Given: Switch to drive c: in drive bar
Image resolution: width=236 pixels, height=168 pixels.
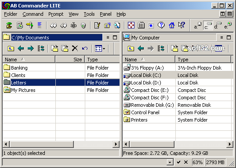Looking at the screenshot, I should pos(208,25).
